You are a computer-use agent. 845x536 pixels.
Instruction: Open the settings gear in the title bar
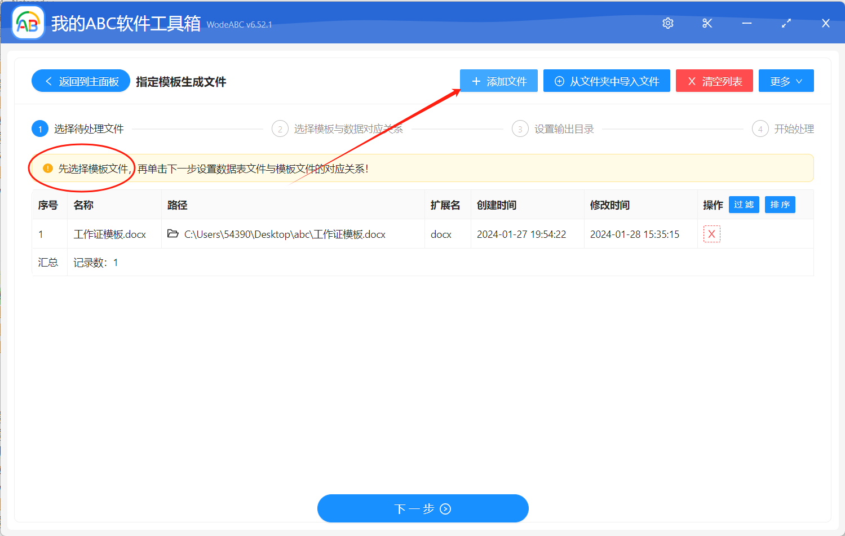(x=667, y=23)
